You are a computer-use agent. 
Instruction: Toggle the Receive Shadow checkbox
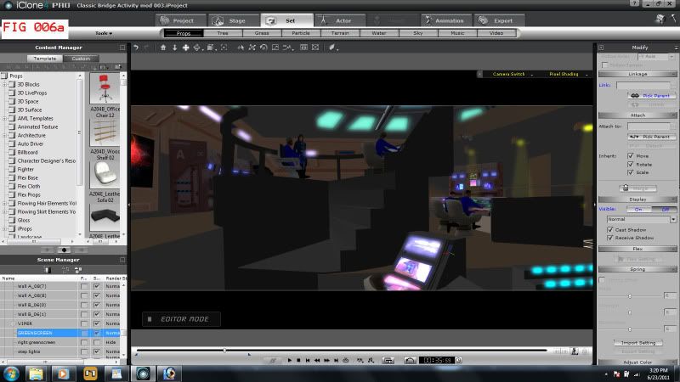click(x=610, y=238)
